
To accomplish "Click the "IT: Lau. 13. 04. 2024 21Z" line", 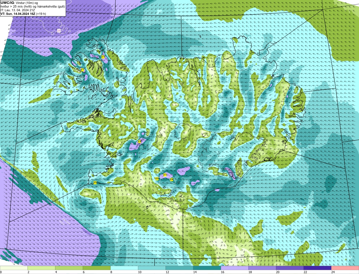I will tap(18, 10).
